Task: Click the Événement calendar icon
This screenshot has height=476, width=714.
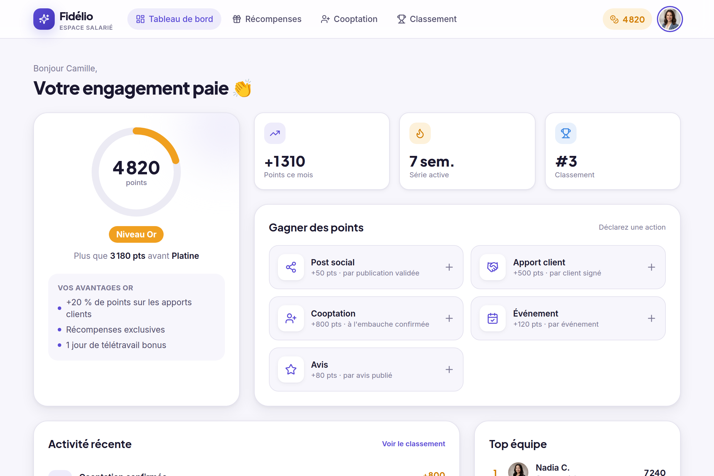Action: (x=493, y=318)
